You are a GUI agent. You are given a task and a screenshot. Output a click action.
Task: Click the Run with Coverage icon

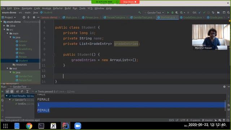pyautogui.click(x=176, y=13)
